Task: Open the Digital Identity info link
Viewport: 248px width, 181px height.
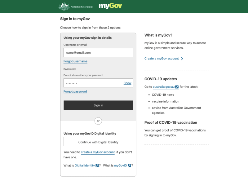Action: [x=85, y=166]
